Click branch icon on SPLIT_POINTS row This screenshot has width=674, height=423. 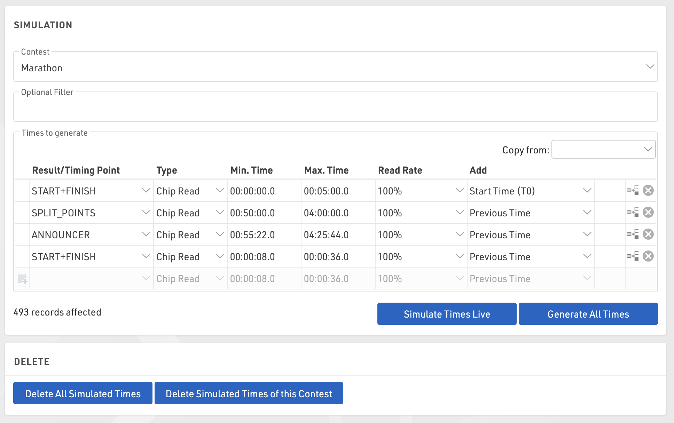(633, 212)
